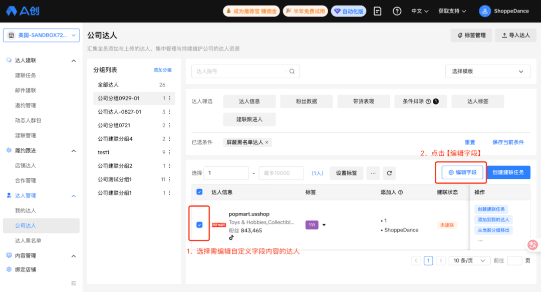Open the 带货表现 filter

(364, 102)
